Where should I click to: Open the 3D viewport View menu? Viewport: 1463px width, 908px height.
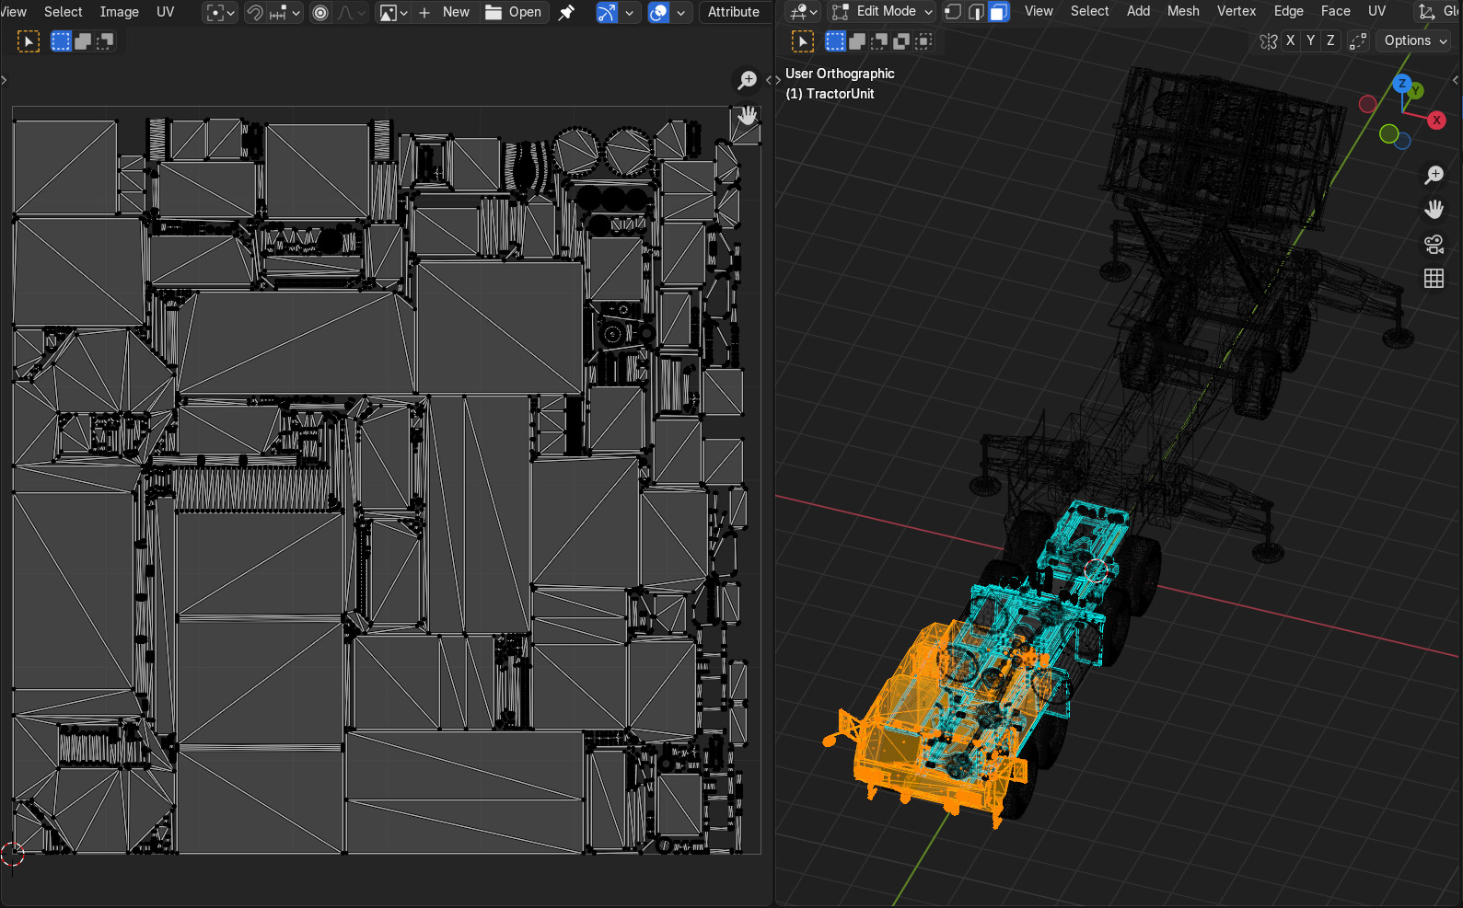click(x=1039, y=11)
